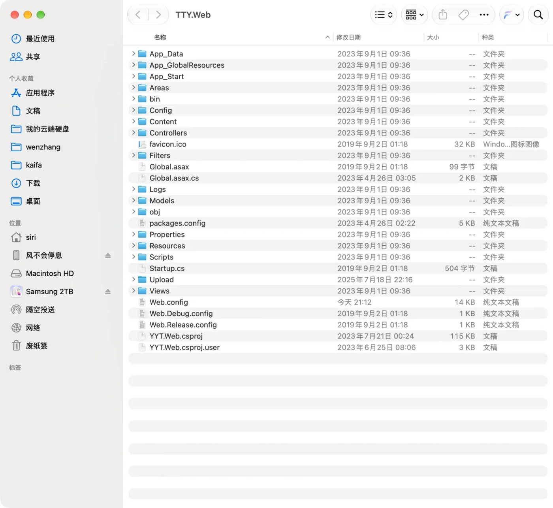The height and width of the screenshot is (508, 553).
Task: Click the 隔空投送 AirDrop icon
Action: pos(16,310)
